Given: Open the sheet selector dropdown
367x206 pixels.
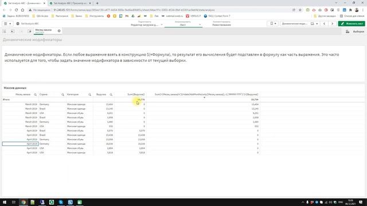Looking at the screenshot, I should pyautogui.click(x=299, y=23).
